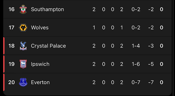Click position number 16 in table

[12, 9]
